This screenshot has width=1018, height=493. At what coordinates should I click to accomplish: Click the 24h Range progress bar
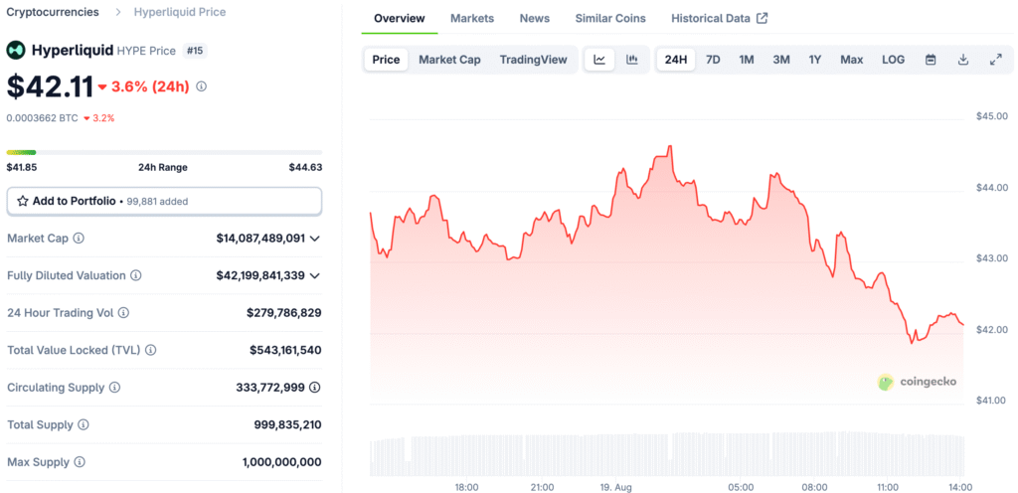pyautogui.click(x=164, y=152)
